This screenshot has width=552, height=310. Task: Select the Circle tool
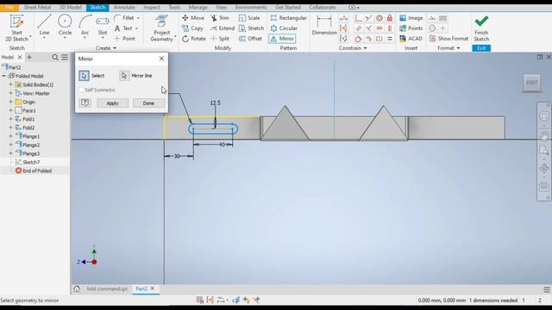point(65,26)
